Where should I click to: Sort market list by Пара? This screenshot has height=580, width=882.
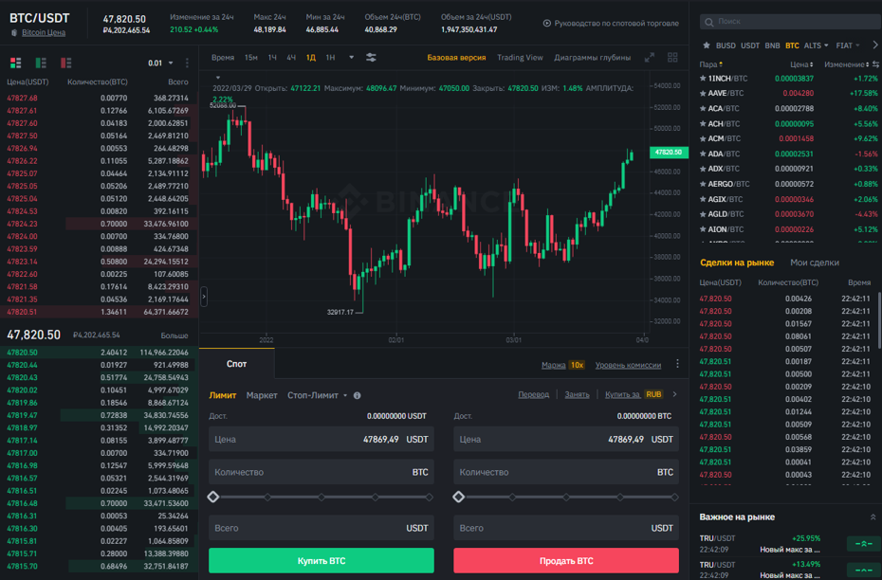711,64
